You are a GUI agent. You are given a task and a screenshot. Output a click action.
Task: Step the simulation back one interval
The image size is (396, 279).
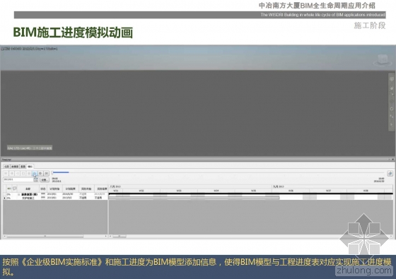11,173
